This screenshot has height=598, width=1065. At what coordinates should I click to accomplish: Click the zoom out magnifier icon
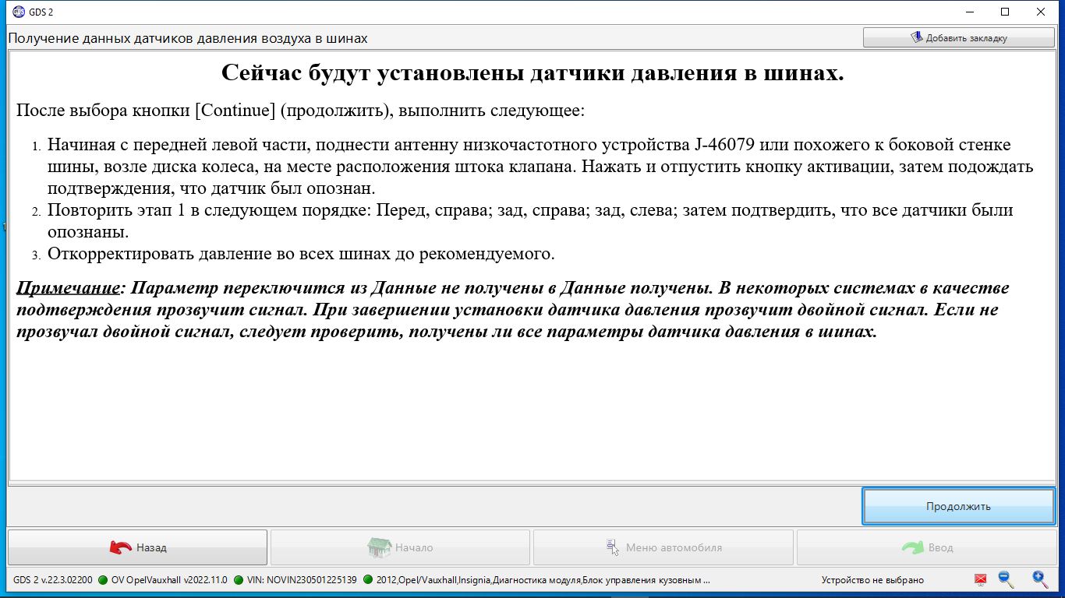point(1006,579)
